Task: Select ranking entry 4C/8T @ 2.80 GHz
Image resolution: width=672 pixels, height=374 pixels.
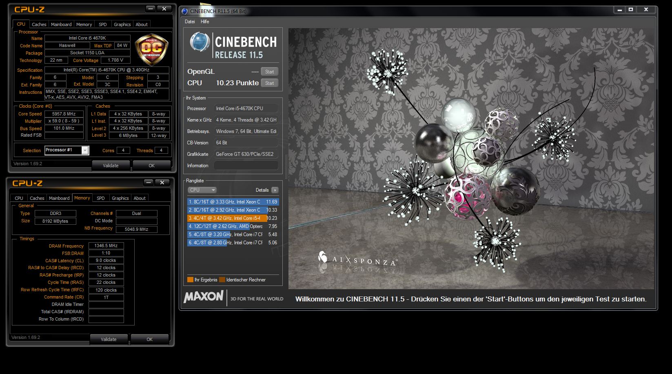Action: pyautogui.click(x=233, y=243)
